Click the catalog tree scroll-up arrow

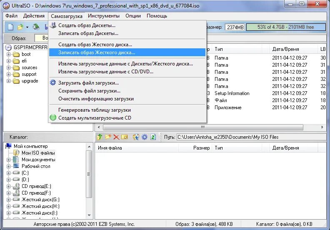pyautogui.click(x=89, y=146)
